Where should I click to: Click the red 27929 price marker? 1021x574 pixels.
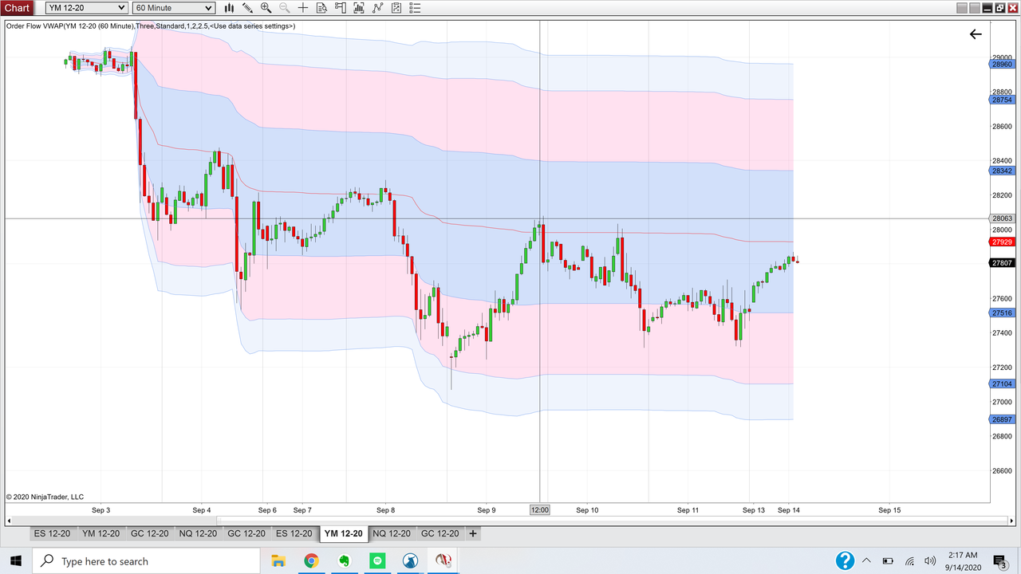click(x=1001, y=242)
